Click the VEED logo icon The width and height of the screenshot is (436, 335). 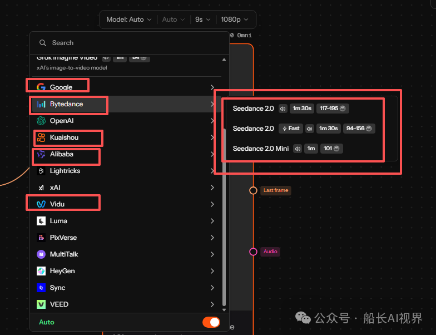(x=41, y=304)
